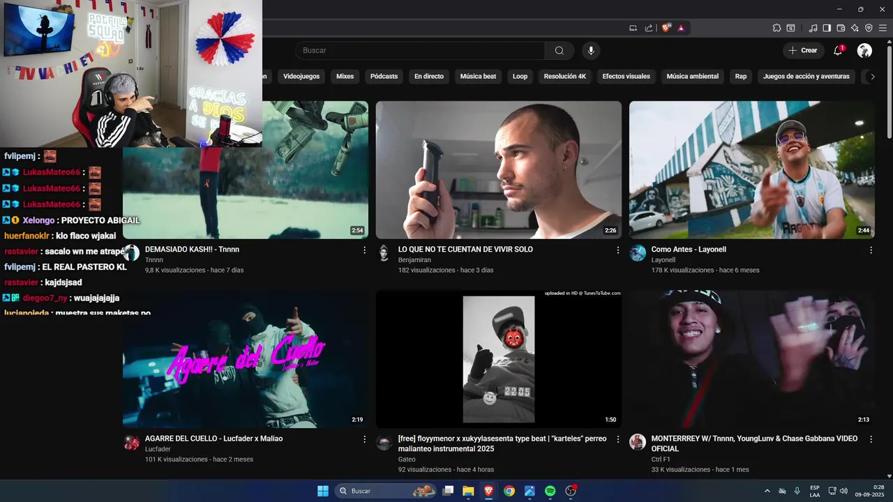Open the Lucfader channel name link
The height and width of the screenshot is (502, 893).
(x=158, y=449)
